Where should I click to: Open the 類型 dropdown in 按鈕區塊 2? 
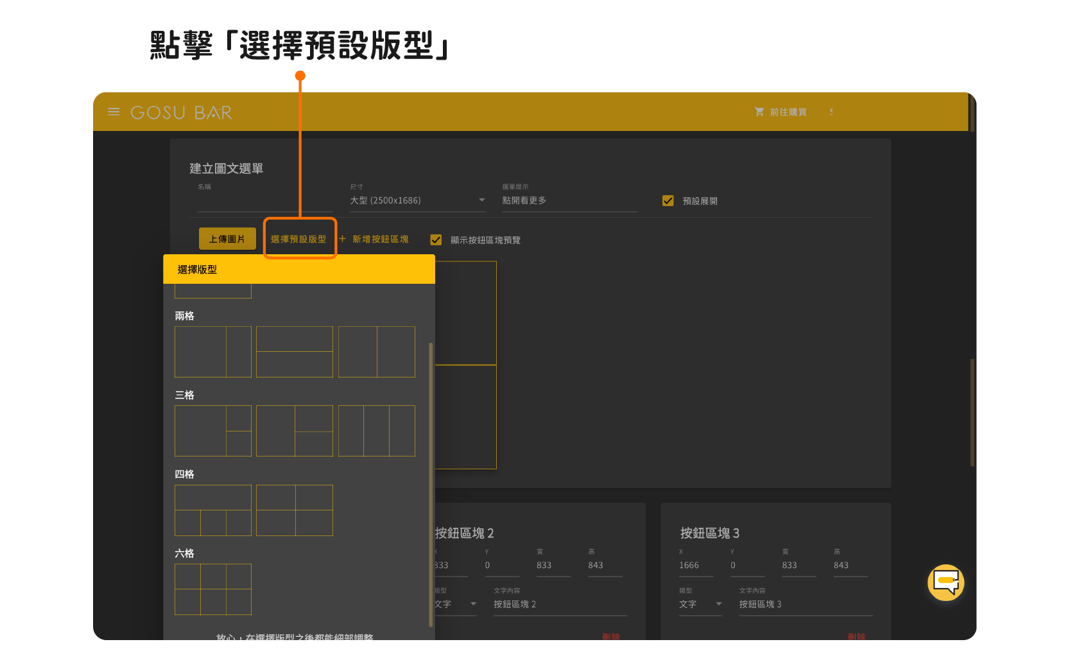(x=456, y=604)
